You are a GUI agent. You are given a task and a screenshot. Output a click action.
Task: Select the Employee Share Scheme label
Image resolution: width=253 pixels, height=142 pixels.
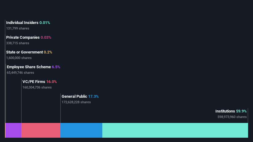[29, 67]
